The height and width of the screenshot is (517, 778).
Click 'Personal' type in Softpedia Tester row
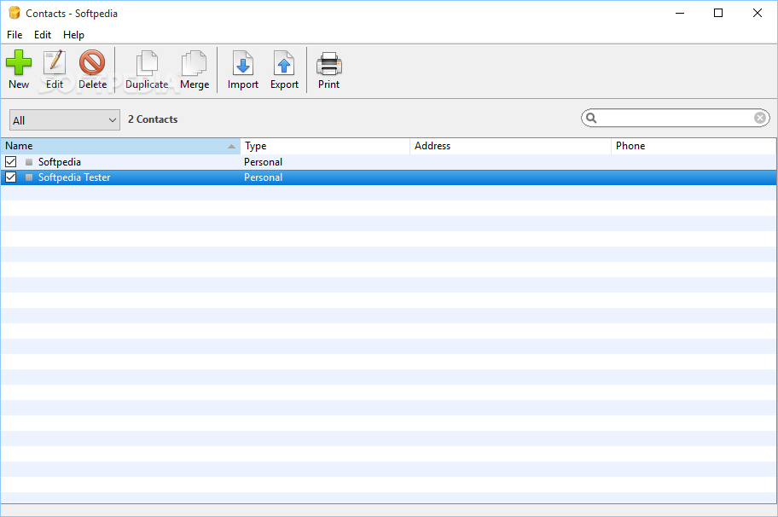(263, 177)
